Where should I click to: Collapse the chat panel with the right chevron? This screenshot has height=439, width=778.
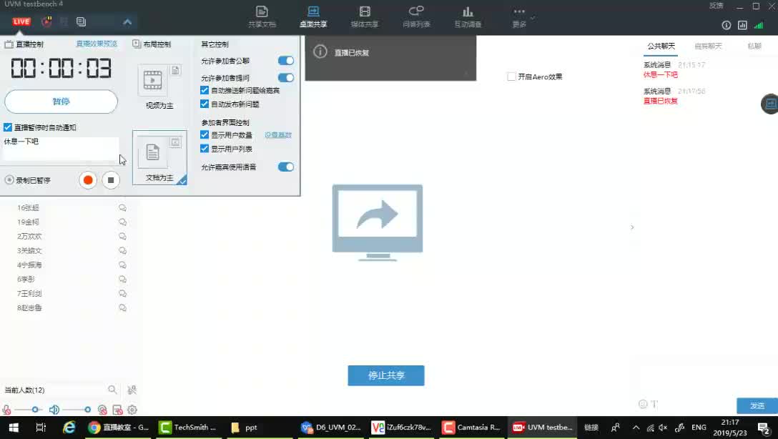(632, 227)
